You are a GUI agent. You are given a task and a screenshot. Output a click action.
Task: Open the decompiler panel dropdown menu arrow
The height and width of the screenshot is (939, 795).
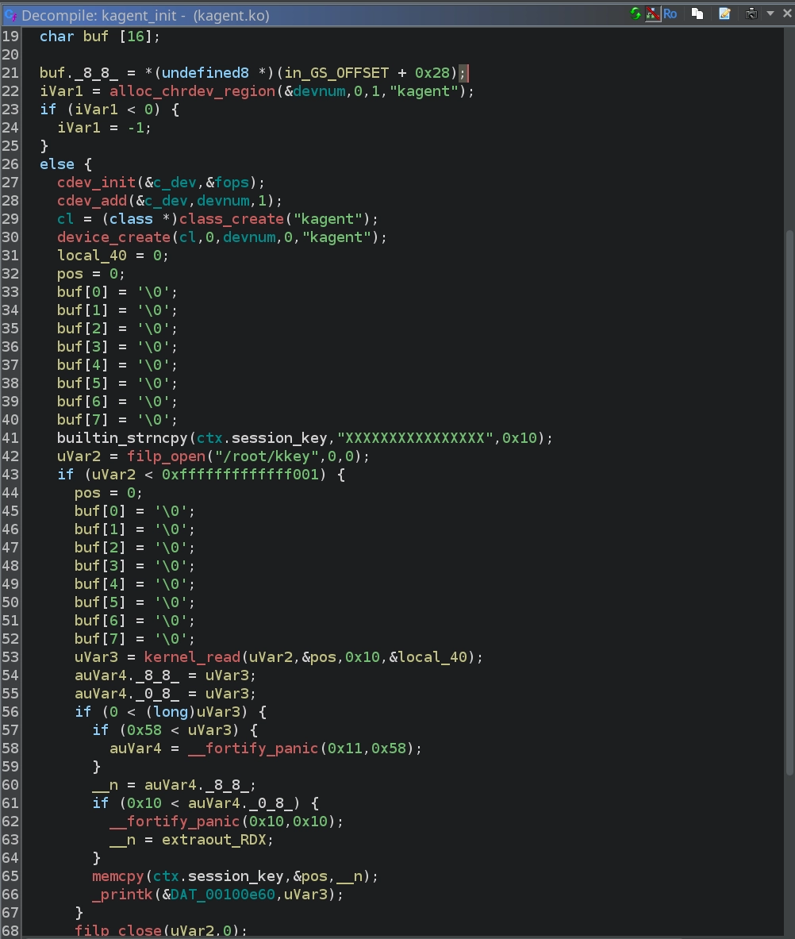click(x=769, y=13)
